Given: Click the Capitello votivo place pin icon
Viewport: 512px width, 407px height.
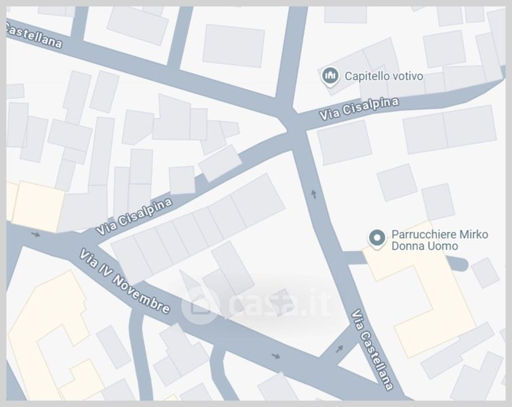Looking at the screenshot, I should tap(329, 77).
